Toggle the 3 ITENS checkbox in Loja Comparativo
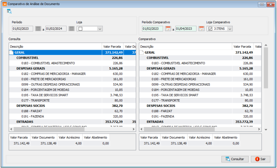The height and width of the screenshot is (168, 277). pos(210,29)
